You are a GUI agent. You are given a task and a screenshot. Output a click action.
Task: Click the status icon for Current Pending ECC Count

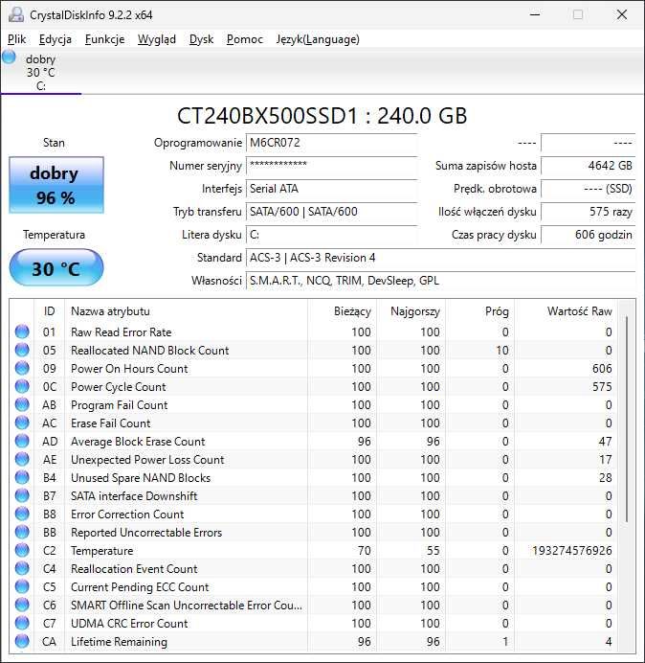coord(22,586)
